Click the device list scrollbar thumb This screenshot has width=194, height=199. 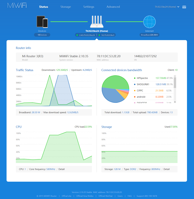coord(175,83)
